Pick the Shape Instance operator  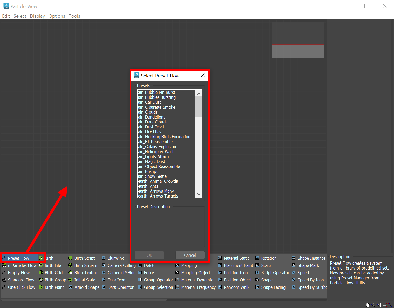point(309,258)
